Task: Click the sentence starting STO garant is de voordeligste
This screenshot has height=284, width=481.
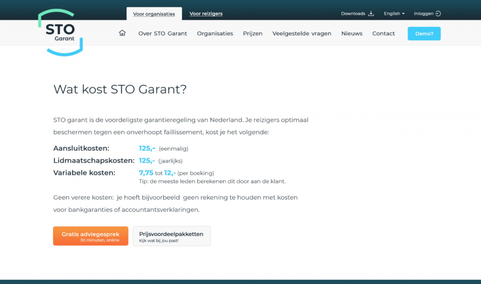Action: point(181,126)
